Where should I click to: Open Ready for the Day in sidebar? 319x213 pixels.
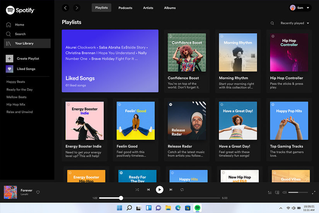pyautogui.click(x=20, y=89)
